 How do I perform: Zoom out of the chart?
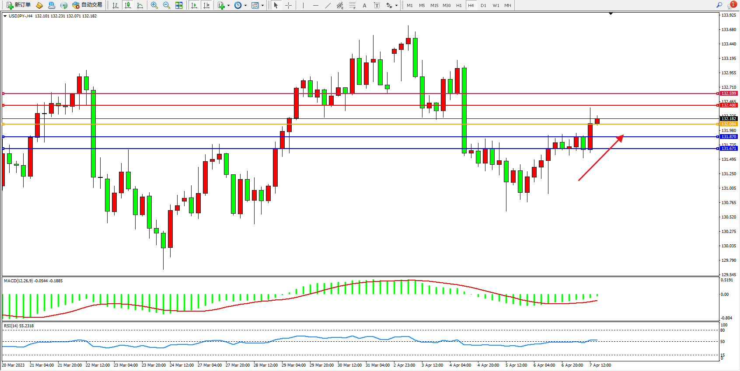point(167,5)
